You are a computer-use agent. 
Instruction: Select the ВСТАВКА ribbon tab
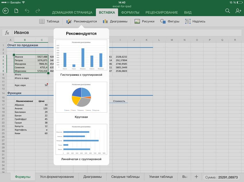pyautogui.click(x=107, y=13)
